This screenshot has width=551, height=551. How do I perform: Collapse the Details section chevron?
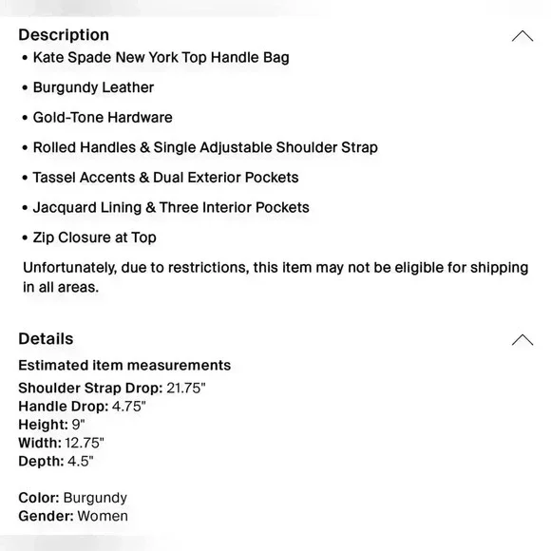[x=522, y=339]
